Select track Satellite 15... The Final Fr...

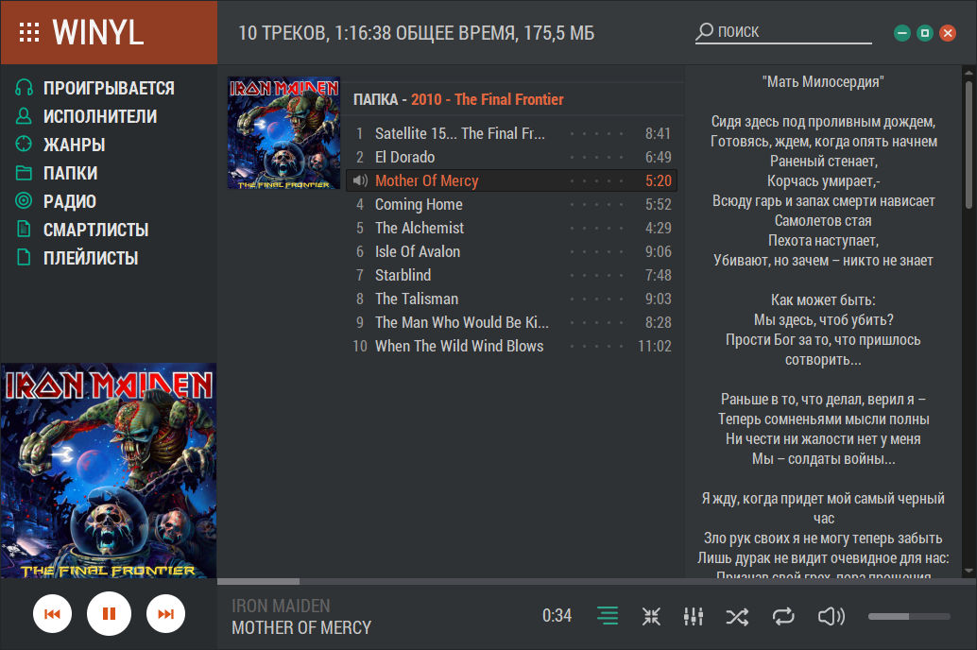pyautogui.click(x=511, y=133)
